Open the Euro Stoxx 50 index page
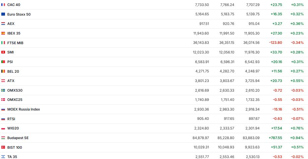 19,14
